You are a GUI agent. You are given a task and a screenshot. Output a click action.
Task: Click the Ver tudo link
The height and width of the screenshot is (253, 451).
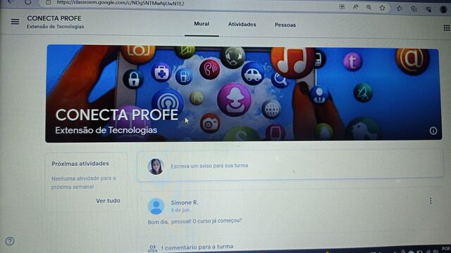(x=108, y=200)
